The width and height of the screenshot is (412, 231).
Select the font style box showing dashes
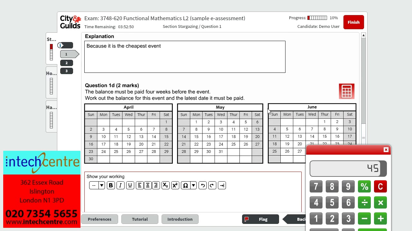pyautogui.click(x=94, y=185)
